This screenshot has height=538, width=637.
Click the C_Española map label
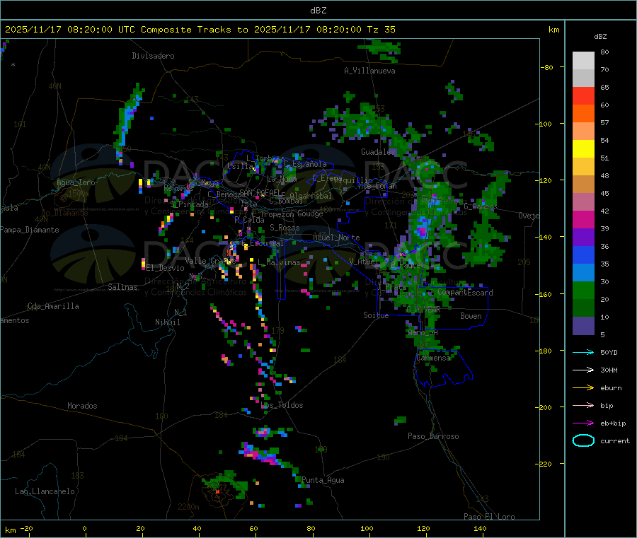(x=306, y=164)
